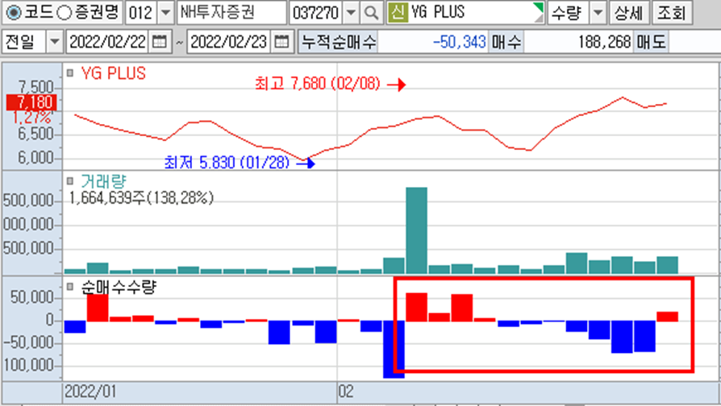Click the 누적순매수 label

coord(339,42)
